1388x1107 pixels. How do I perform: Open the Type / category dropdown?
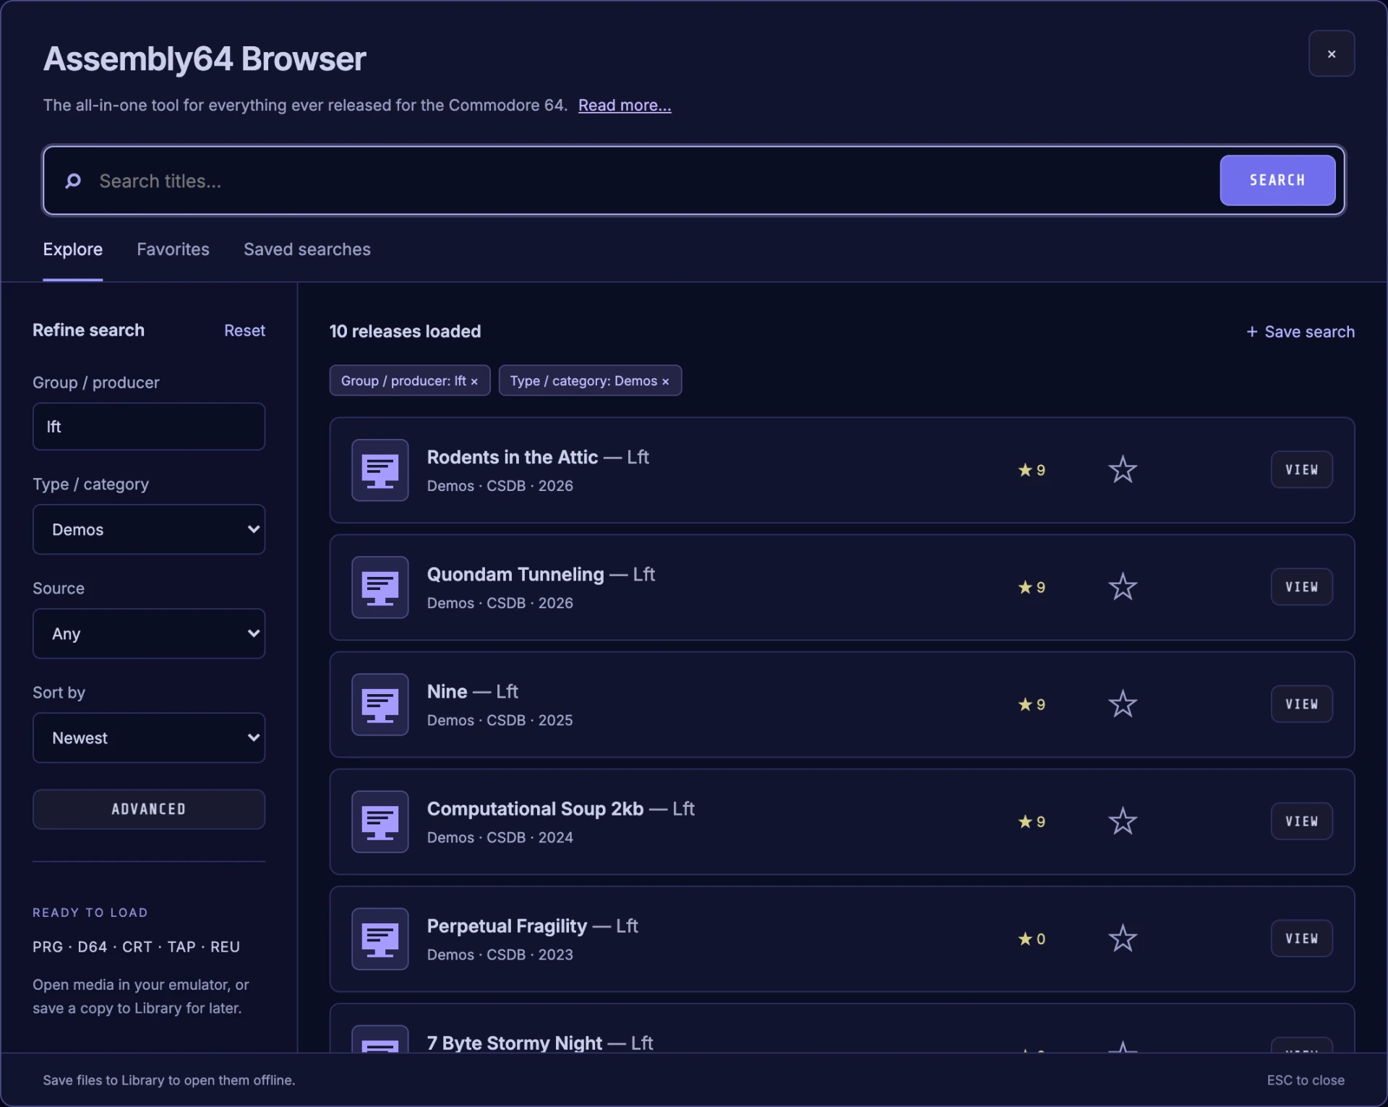(x=149, y=529)
